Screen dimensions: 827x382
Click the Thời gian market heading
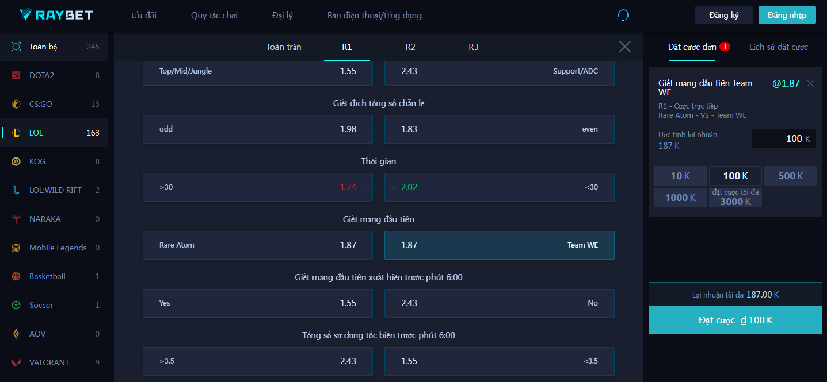[379, 161]
